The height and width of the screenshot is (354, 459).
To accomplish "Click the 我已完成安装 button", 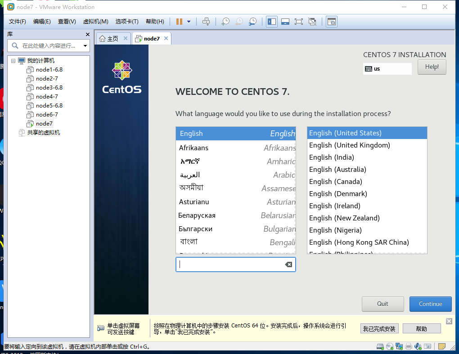I will 379,329.
